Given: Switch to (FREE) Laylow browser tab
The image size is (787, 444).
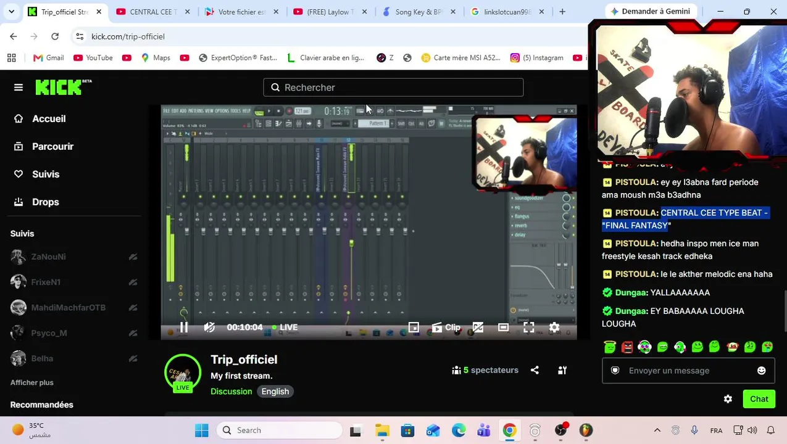Looking at the screenshot, I should pos(331,12).
